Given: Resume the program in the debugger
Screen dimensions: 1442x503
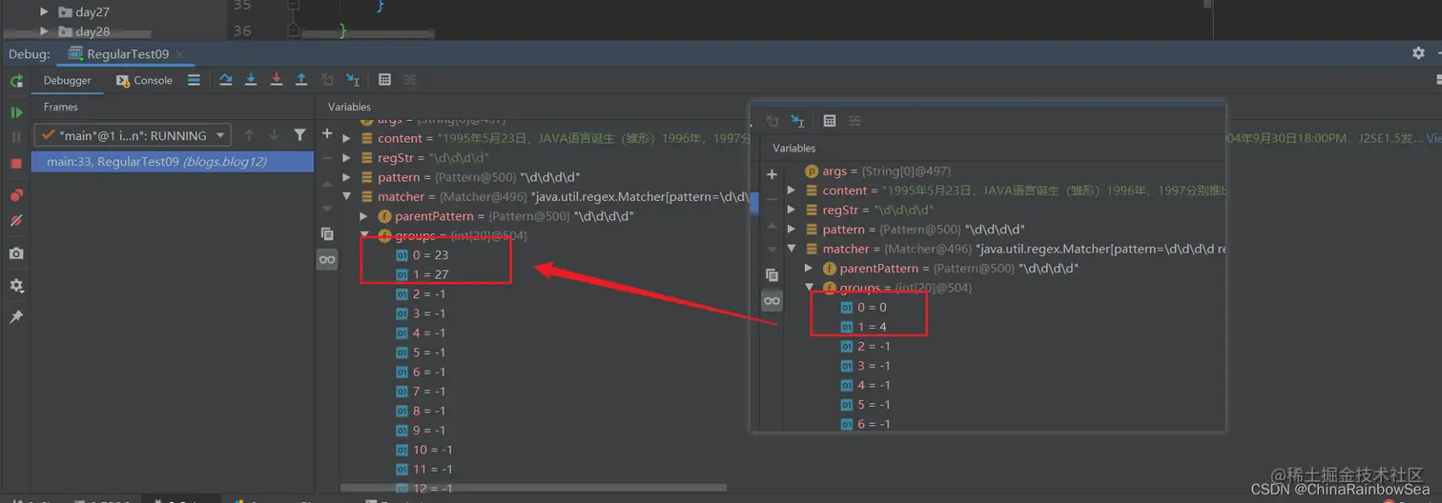Looking at the screenshot, I should (x=16, y=112).
